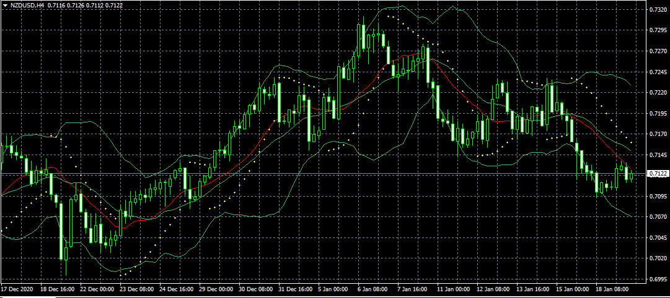670x298 pixels.
Task: Click the 17 Dec 2020 date label
Action: [17, 289]
